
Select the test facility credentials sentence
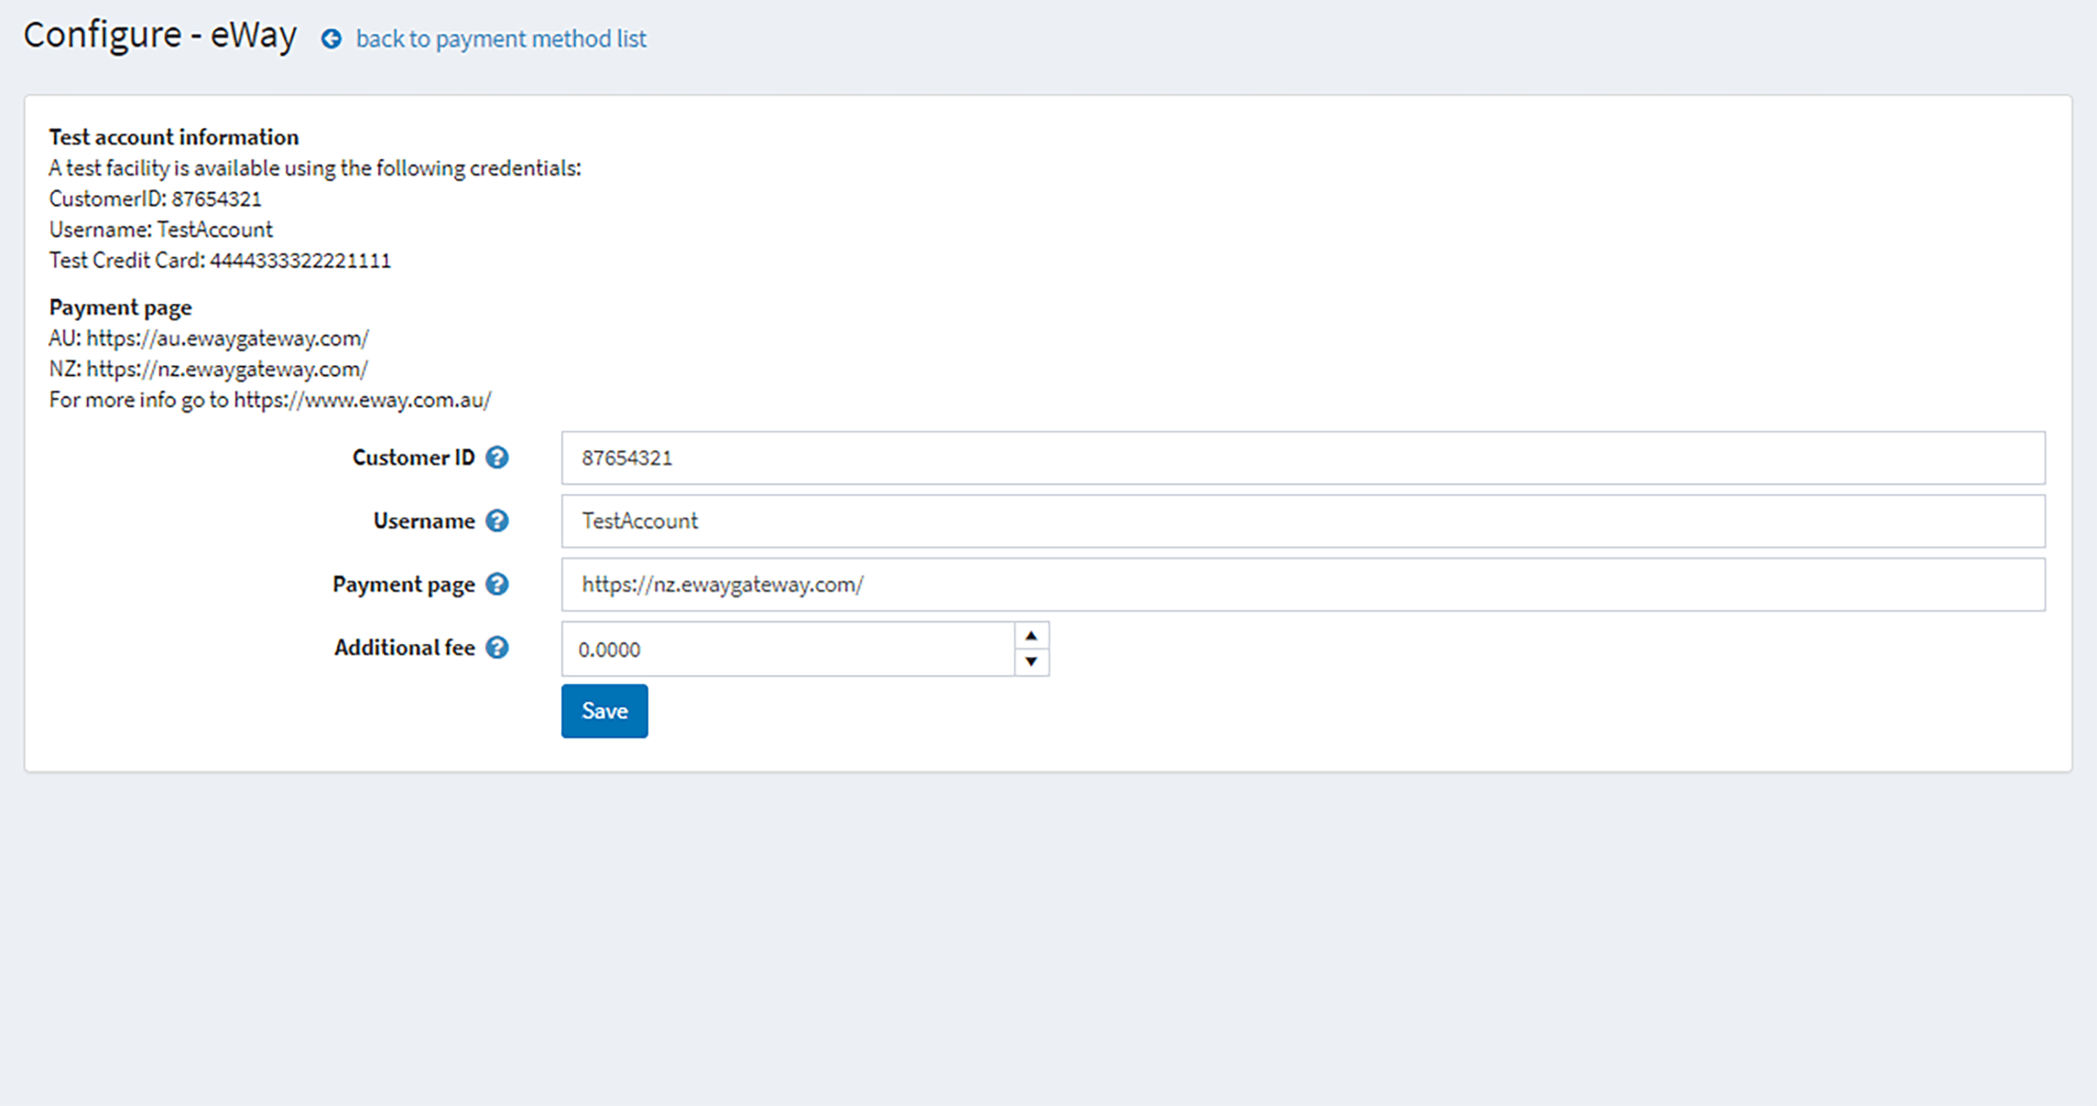pos(315,169)
